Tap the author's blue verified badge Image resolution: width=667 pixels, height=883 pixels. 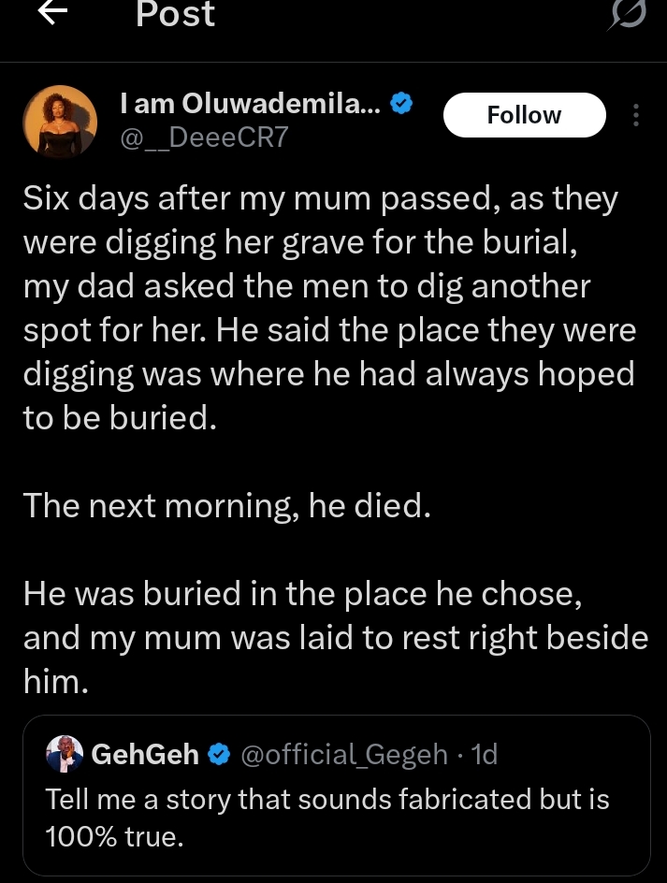click(x=401, y=105)
